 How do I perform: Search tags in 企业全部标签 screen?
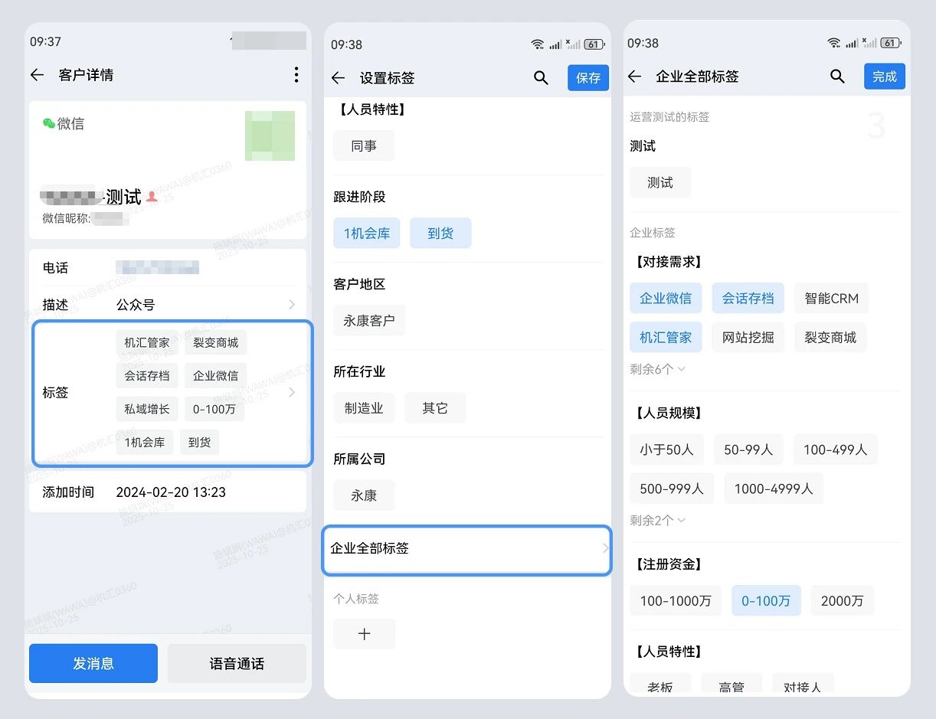click(837, 77)
